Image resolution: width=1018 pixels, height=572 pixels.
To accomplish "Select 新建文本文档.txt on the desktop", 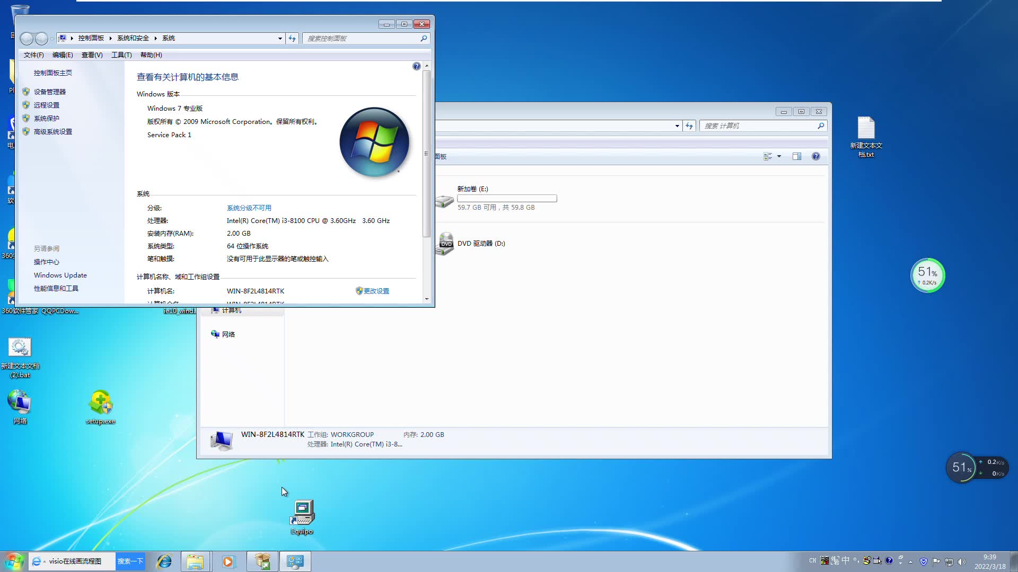I will (x=866, y=137).
